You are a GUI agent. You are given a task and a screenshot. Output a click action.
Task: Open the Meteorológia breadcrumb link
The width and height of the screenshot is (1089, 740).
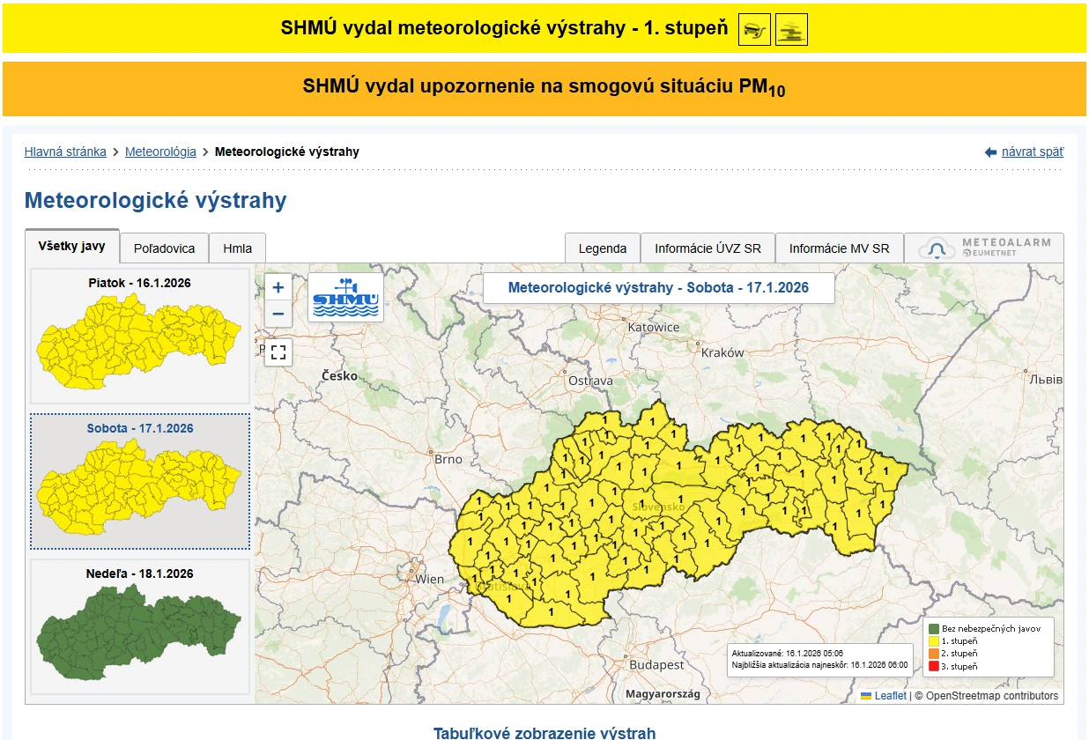click(x=160, y=152)
